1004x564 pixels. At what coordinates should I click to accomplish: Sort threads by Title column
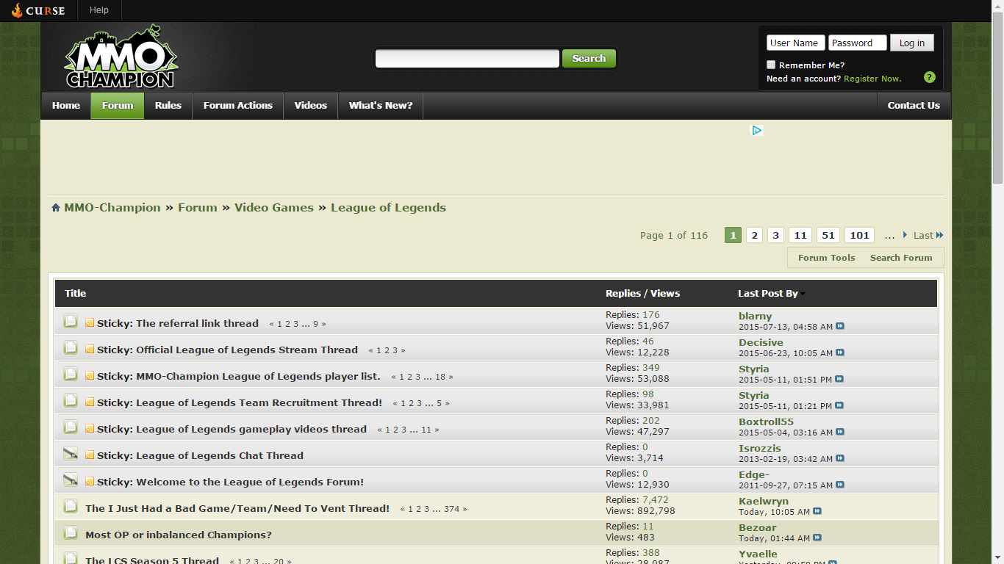click(x=75, y=293)
